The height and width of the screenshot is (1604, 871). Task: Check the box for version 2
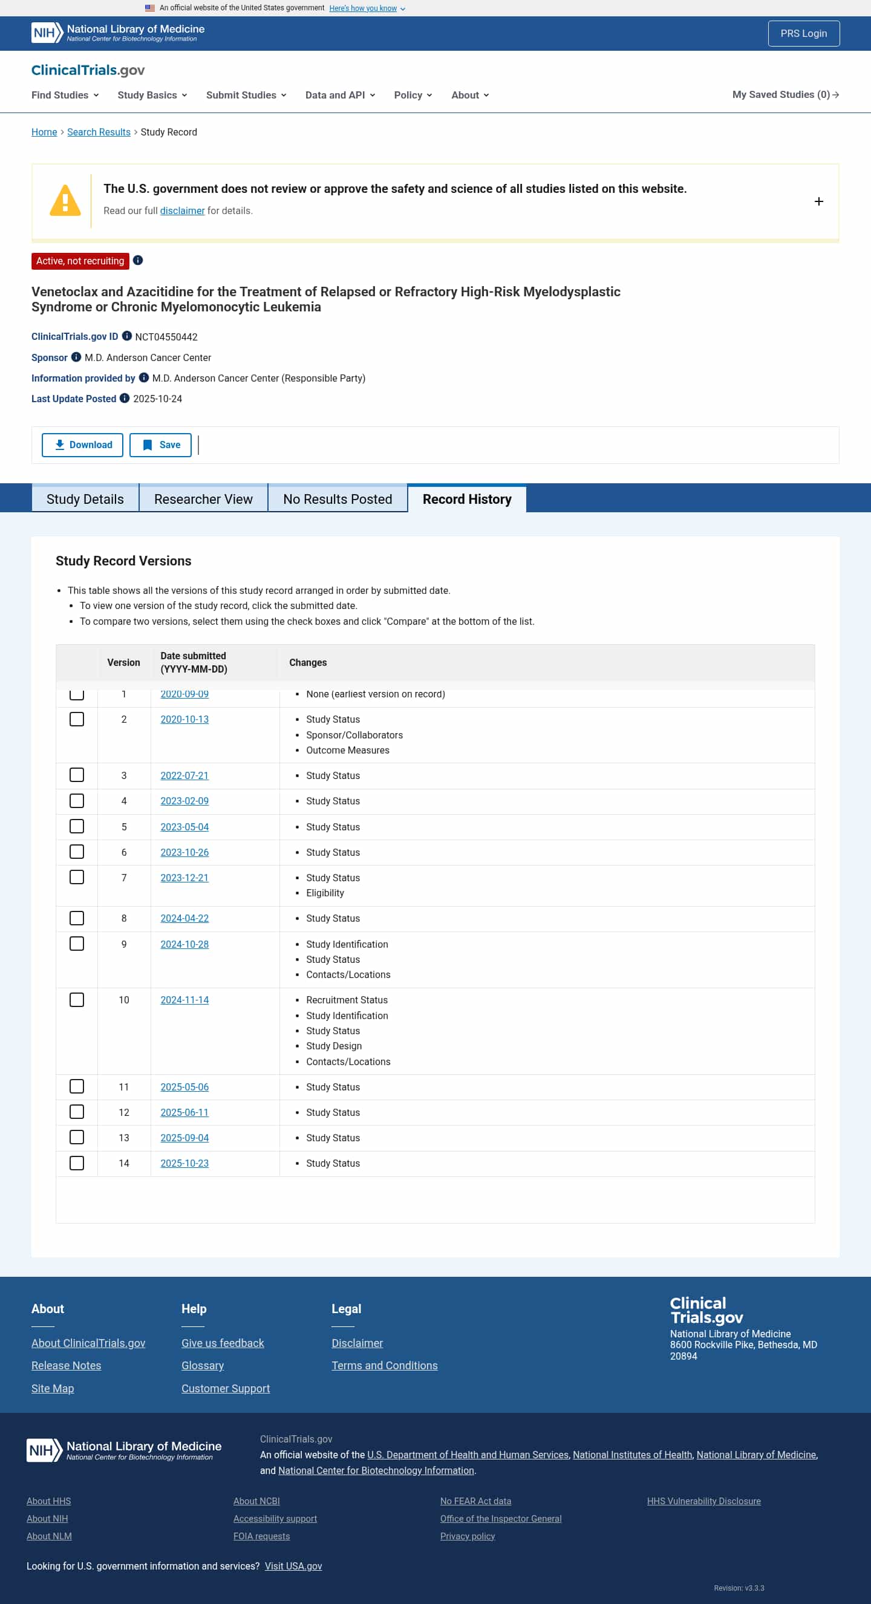[x=77, y=719]
